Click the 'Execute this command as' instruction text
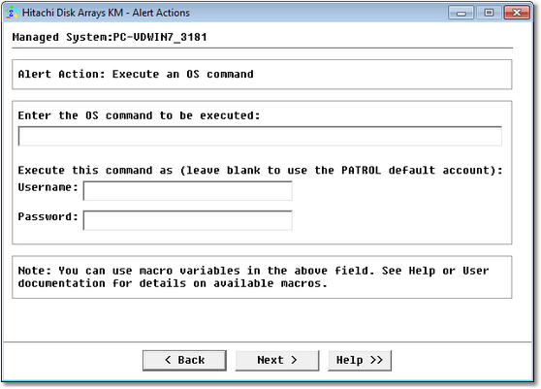The height and width of the screenshot is (389, 541). point(260,170)
